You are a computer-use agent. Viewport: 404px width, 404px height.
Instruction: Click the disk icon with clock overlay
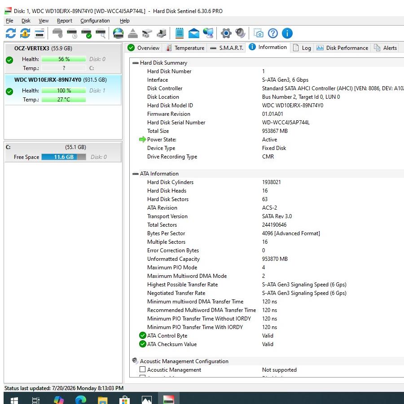[72, 33]
